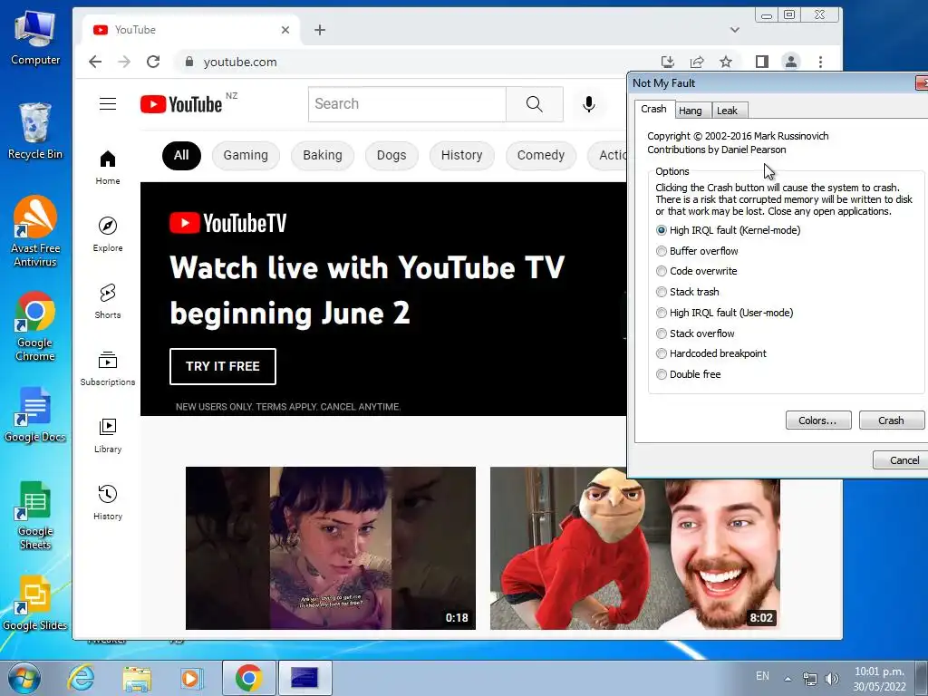The height and width of the screenshot is (696, 928).
Task: Select the Baking filter chip
Action: pyautogui.click(x=323, y=155)
